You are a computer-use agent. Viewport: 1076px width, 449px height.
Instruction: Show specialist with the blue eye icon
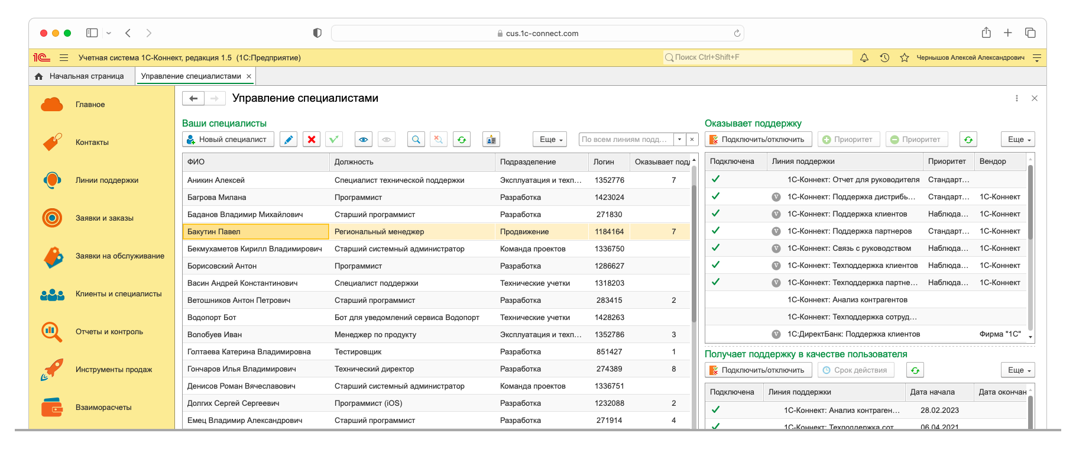pos(364,140)
